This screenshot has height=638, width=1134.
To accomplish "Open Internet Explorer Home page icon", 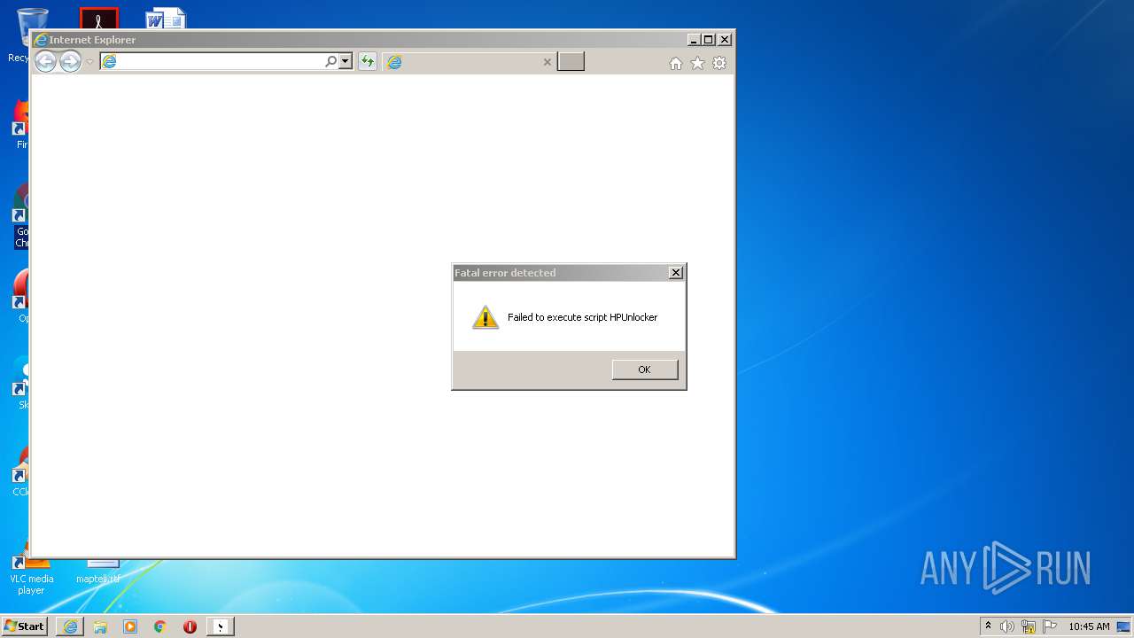I will (676, 63).
